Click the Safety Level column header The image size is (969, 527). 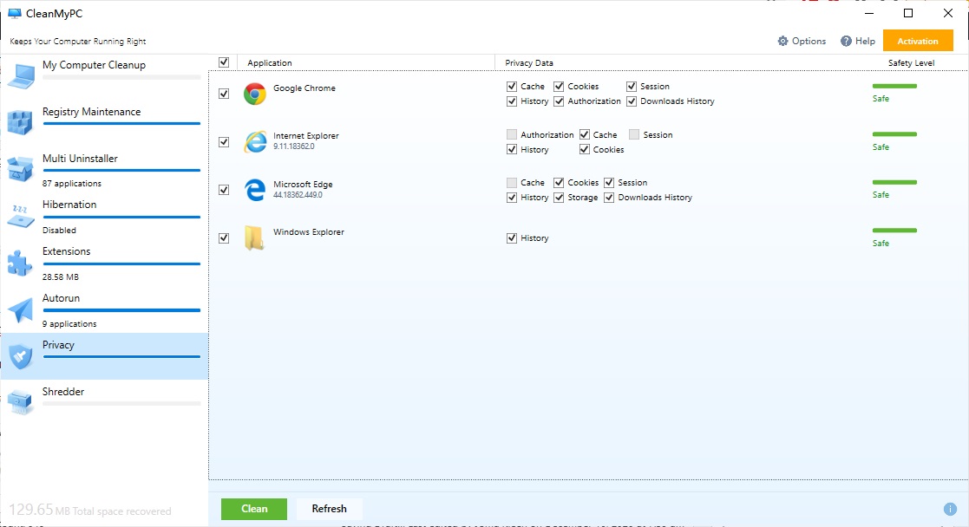click(x=911, y=63)
